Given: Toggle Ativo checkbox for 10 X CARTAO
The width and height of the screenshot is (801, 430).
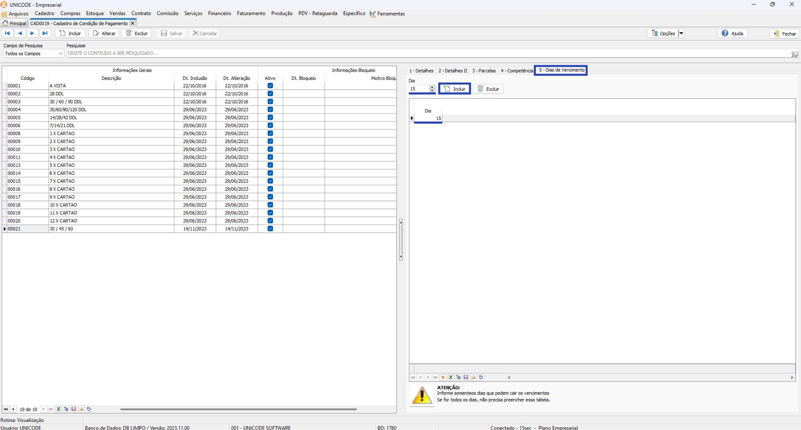Looking at the screenshot, I should coord(270,205).
